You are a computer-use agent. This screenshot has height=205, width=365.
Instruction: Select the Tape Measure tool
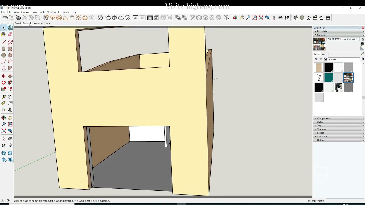(4, 97)
